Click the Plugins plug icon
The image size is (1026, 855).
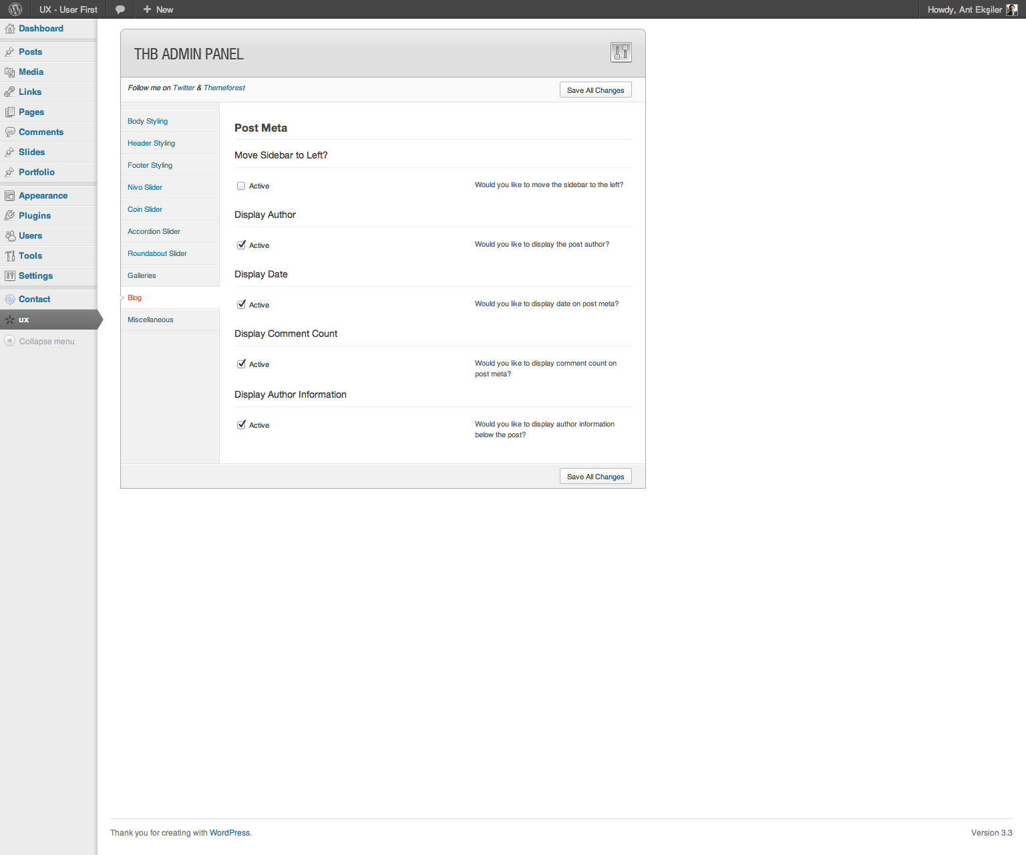tap(10, 216)
